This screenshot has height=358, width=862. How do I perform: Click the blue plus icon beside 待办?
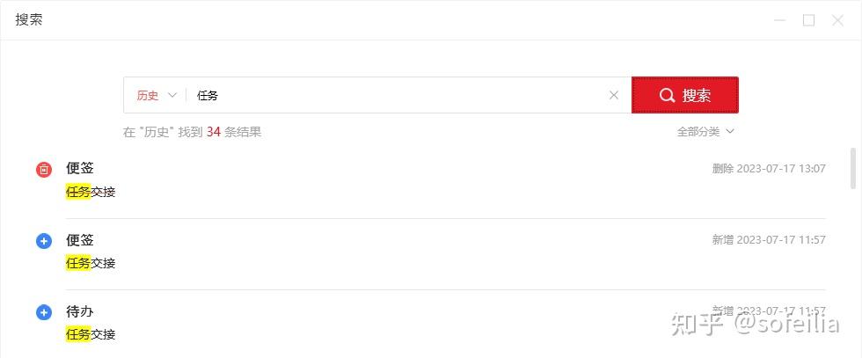[44, 312]
